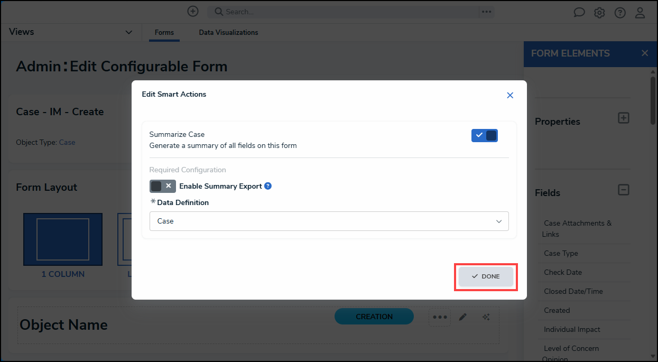Collapse the Fields section minus icon
The height and width of the screenshot is (362, 658).
[624, 190]
